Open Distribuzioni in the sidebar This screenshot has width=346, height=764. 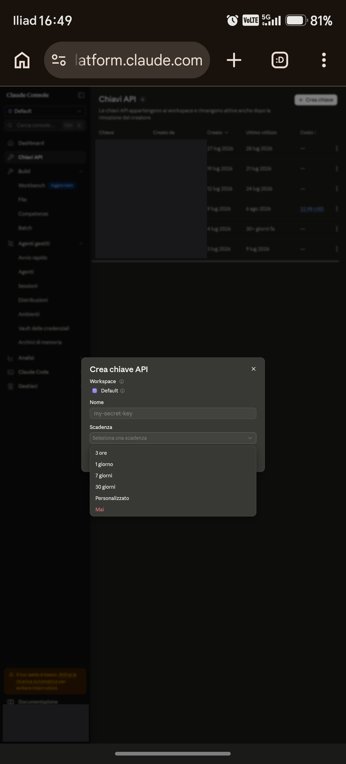33,300
